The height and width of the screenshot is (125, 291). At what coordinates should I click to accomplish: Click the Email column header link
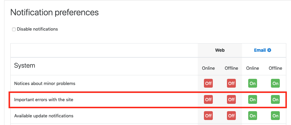[260, 50]
